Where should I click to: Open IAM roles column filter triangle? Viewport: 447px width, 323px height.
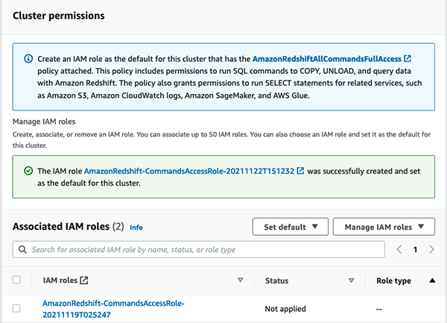240,280
